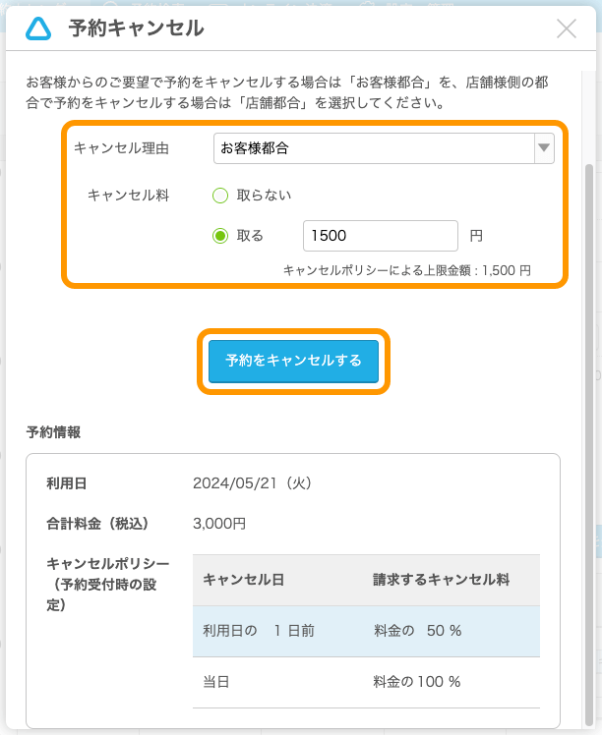Focus the cancel fee field showing 1500
Image resolution: width=602 pixels, height=735 pixels.
380,236
